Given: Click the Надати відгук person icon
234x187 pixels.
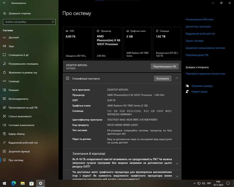Looking at the screenshot, I should point(187,92).
